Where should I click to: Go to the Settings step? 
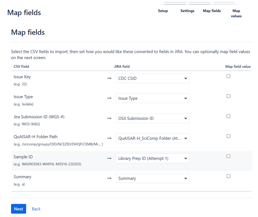(x=187, y=11)
